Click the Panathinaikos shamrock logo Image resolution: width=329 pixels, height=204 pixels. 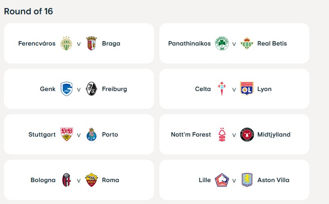click(x=221, y=44)
